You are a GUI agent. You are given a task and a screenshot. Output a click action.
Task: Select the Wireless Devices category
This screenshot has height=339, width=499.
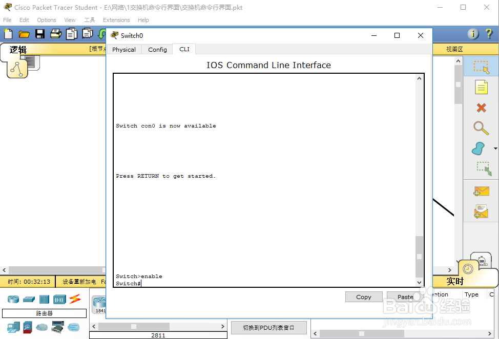pos(59,299)
